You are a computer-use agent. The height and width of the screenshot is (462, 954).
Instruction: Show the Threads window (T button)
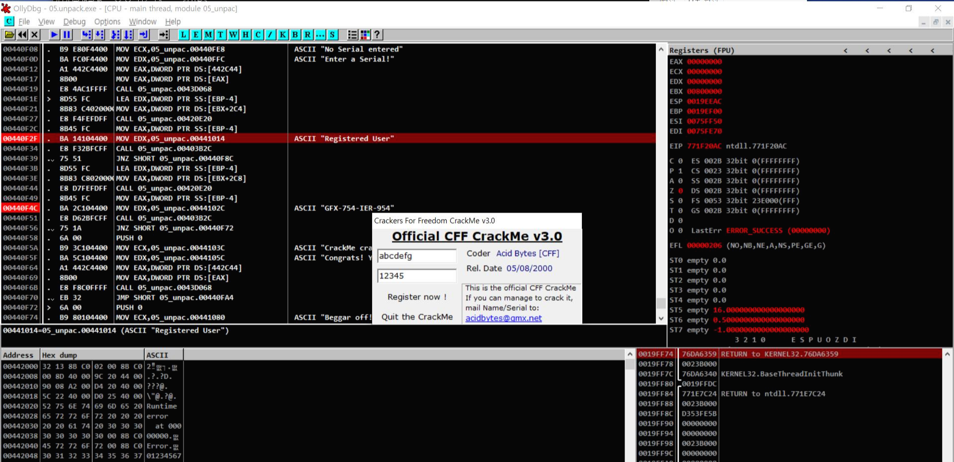click(x=221, y=35)
